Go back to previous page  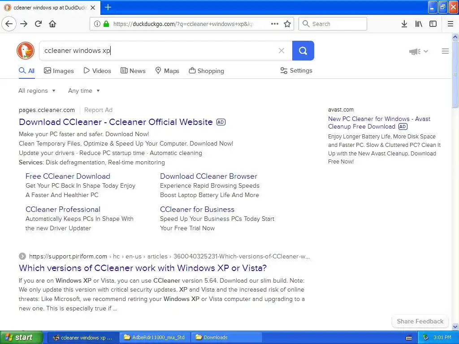[x=9, y=24]
